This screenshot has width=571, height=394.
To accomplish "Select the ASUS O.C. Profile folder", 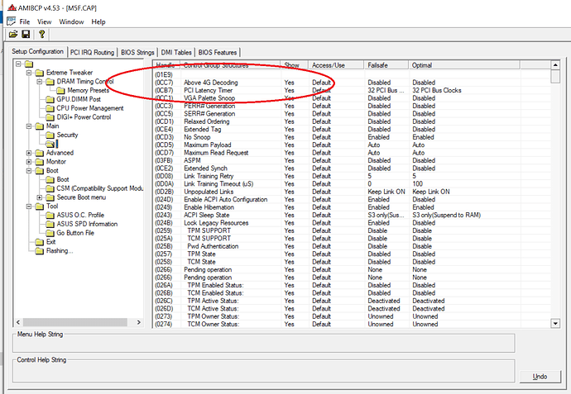I will [x=75, y=215].
